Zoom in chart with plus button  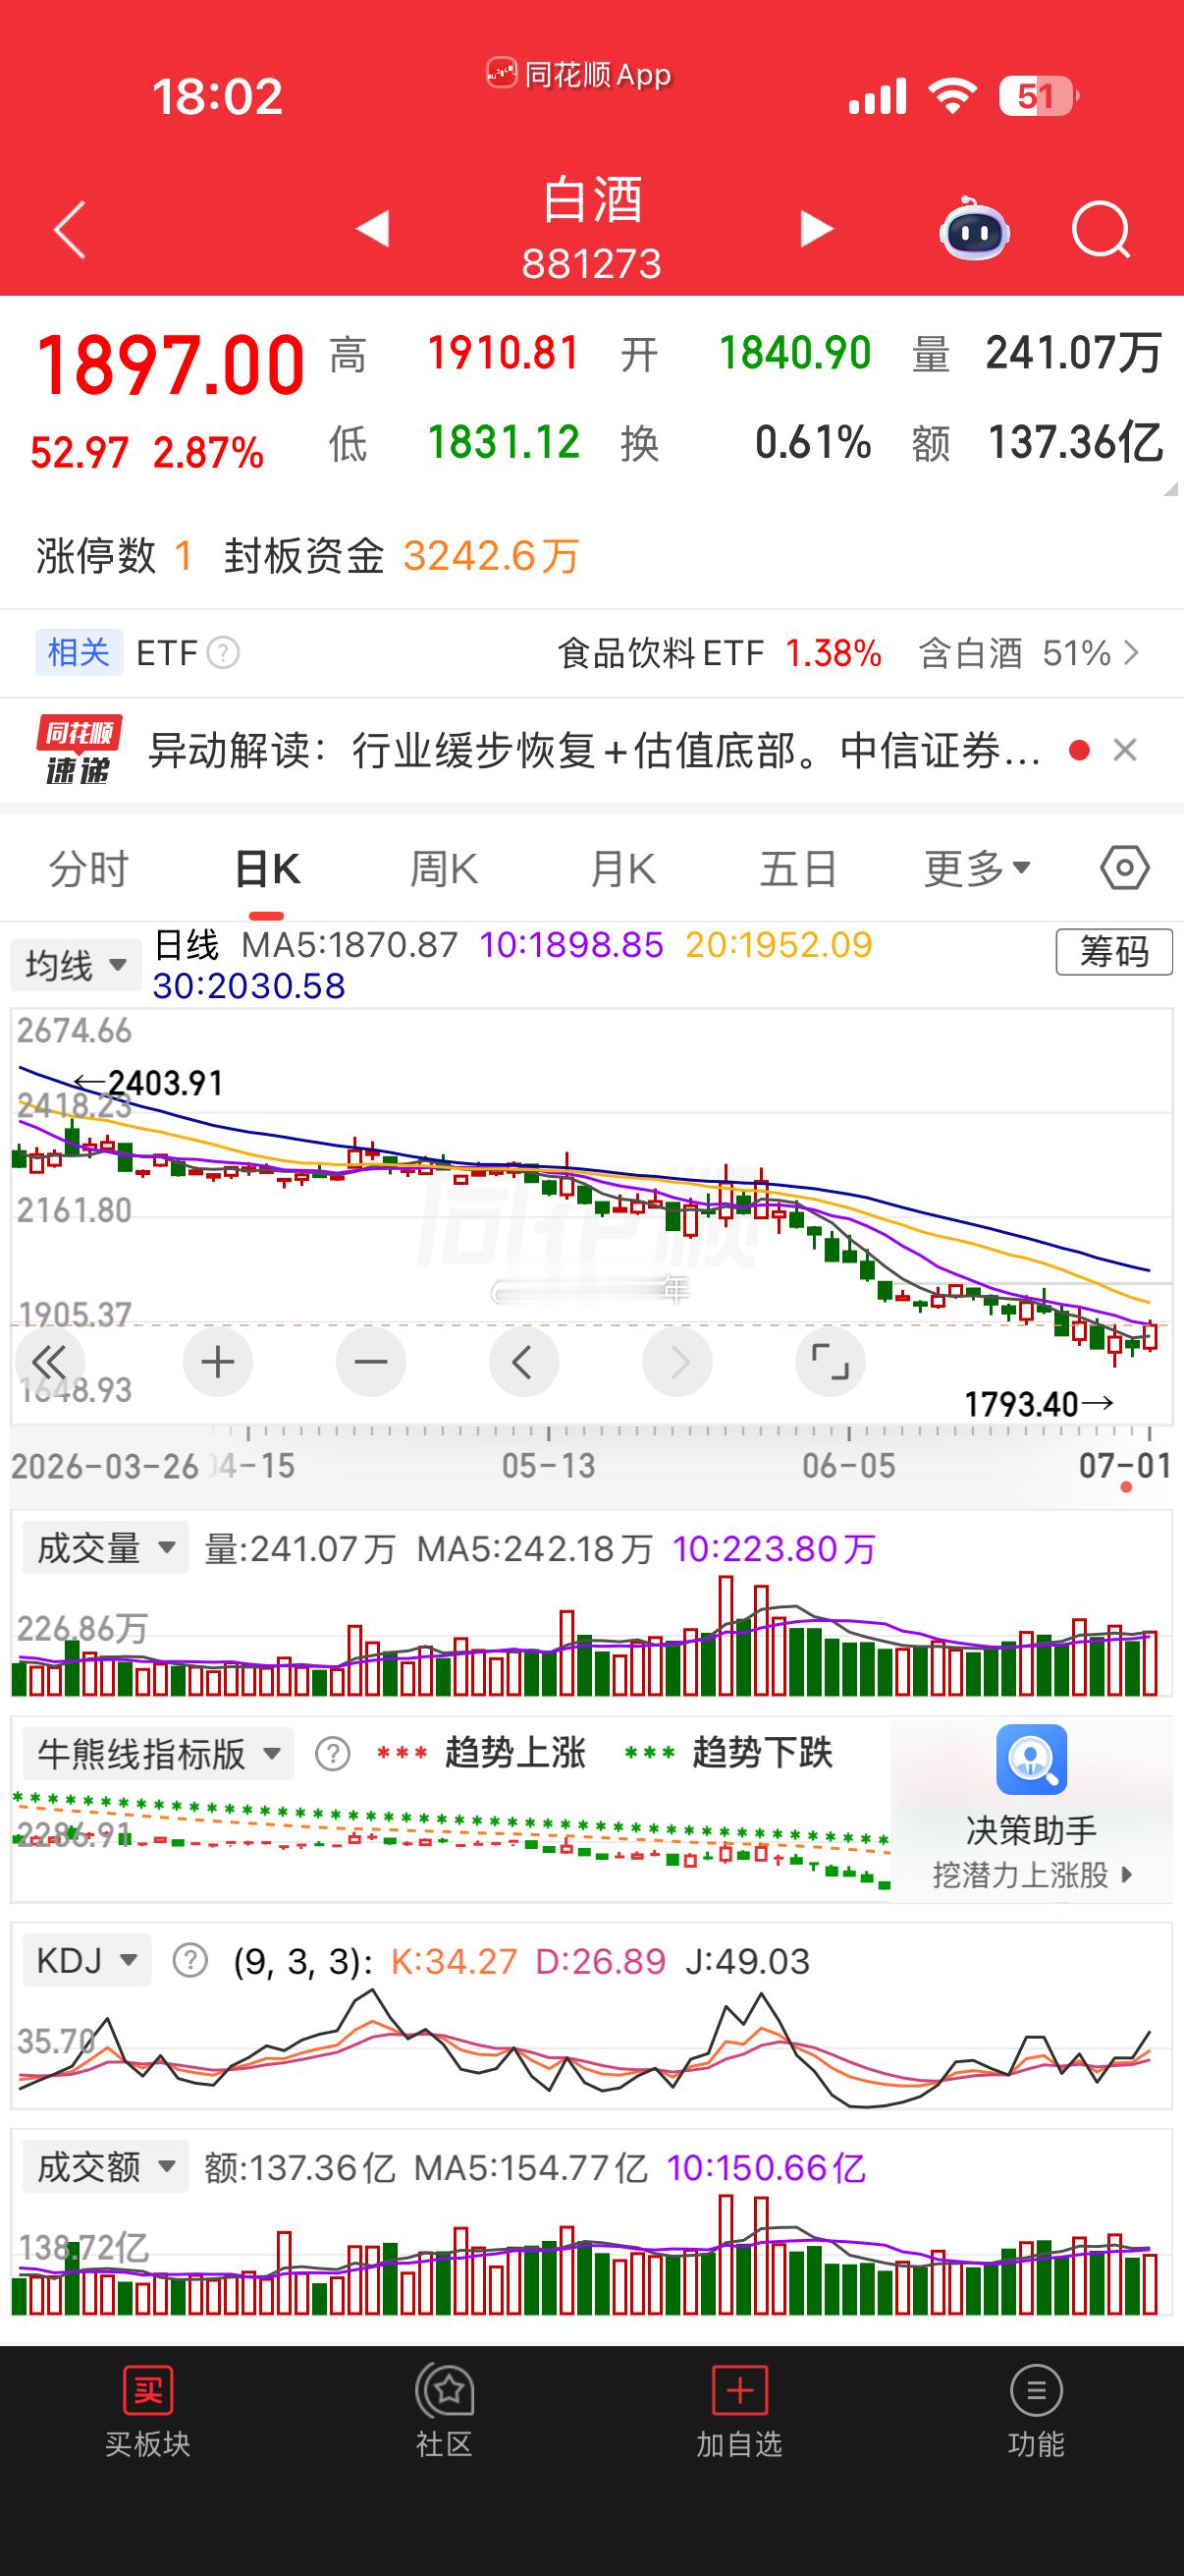coord(218,1362)
